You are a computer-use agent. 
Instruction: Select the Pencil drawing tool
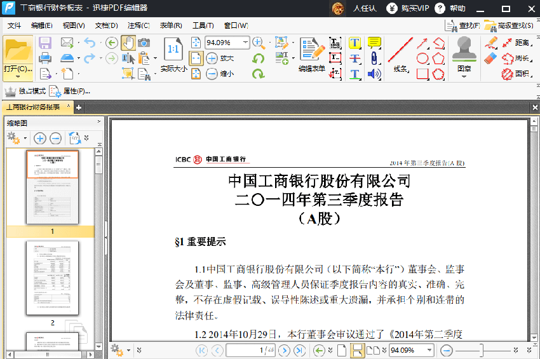[490, 43]
